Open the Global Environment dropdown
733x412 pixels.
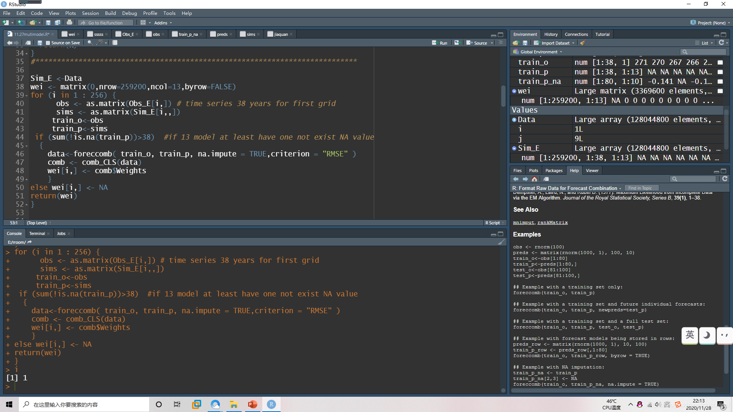tap(538, 52)
